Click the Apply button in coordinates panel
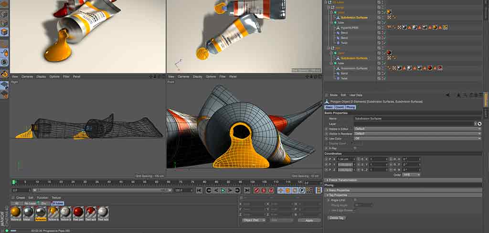This screenshot has width=489, height=233. (309, 220)
